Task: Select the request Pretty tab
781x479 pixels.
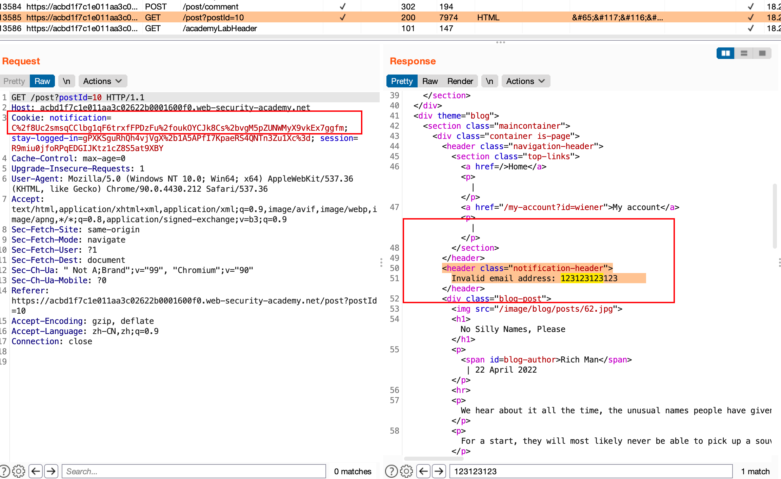Action: click(14, 81)
